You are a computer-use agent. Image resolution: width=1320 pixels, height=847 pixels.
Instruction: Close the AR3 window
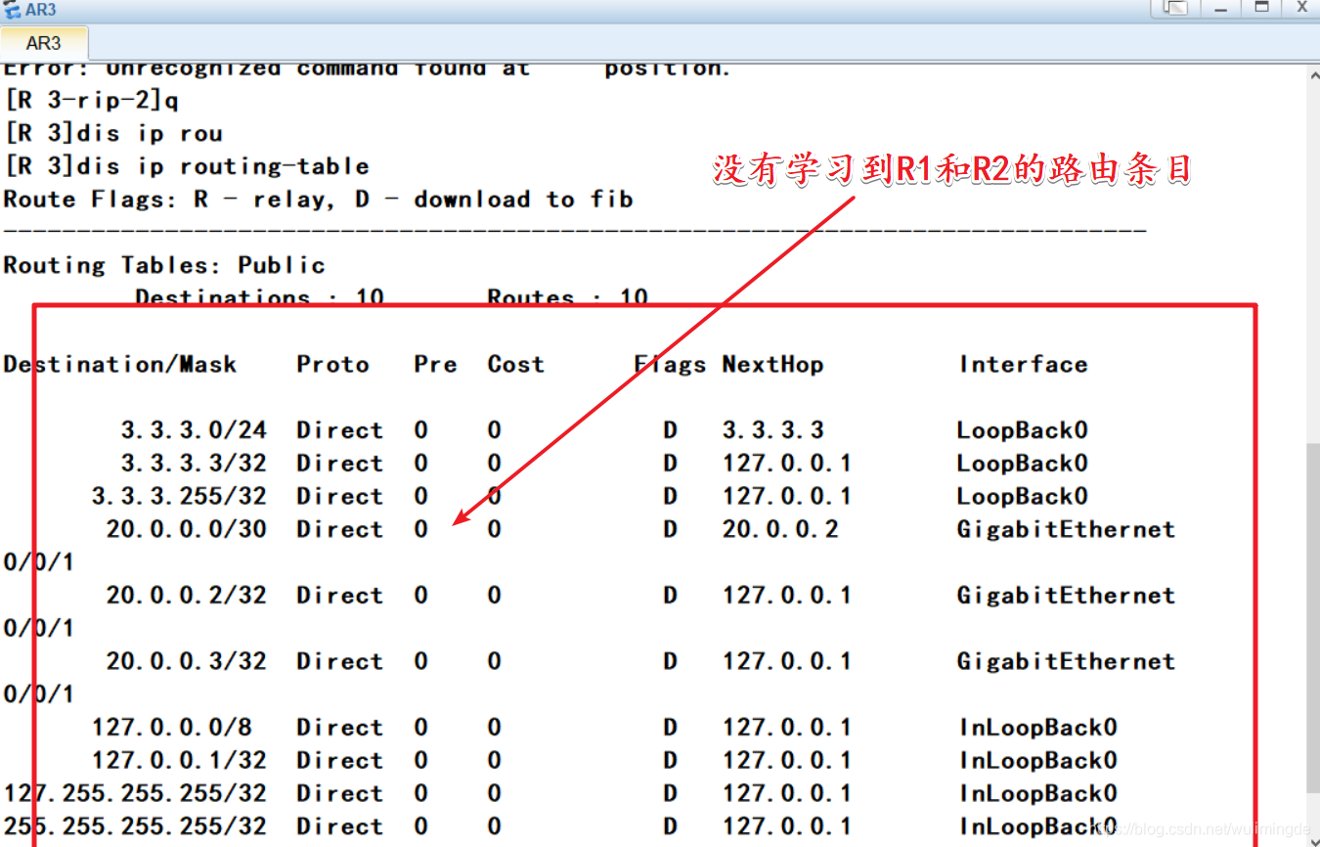coord(1301,8)
